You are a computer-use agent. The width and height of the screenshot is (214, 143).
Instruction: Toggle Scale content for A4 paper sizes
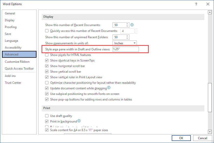(x=47, y=130)
